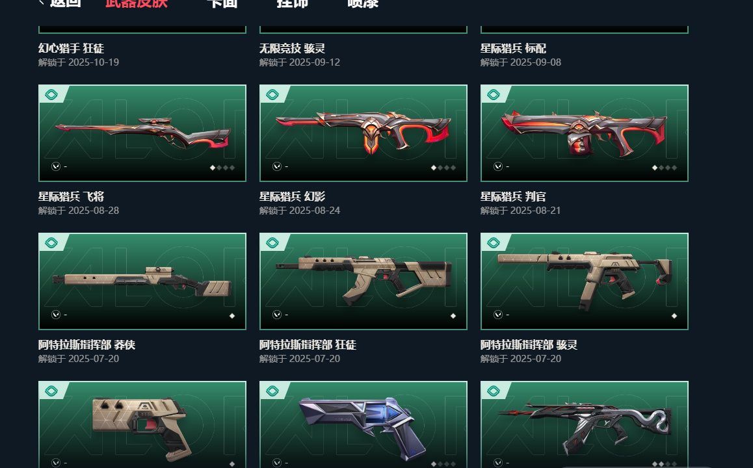The width and height of the screenshot is (753, 468).
Task: Open the 星际猎兵 飞将 sniper rifle thumbnail
Action: (142, 133)
